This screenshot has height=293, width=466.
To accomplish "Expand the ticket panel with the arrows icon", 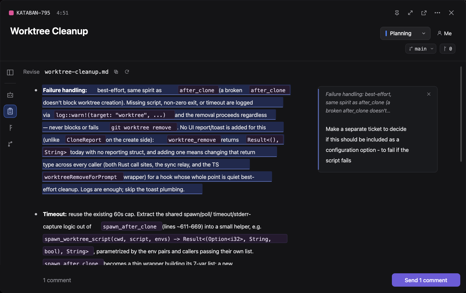I will coord(410,13).
